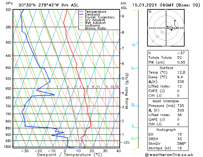Click the -30 temperature axis tick
The image size is (203, 157).
[25, 151]
